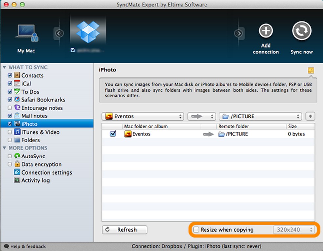
Task: Enable the Entourage notes checkbox
Action: point(10,108)
